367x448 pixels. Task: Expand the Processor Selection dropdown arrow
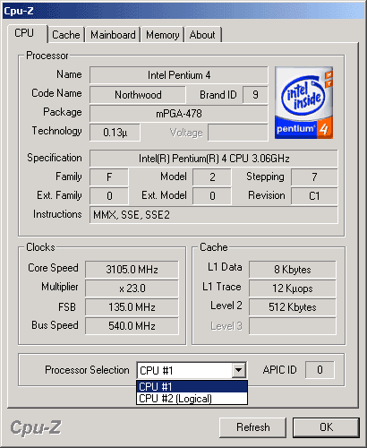[238, 370]
